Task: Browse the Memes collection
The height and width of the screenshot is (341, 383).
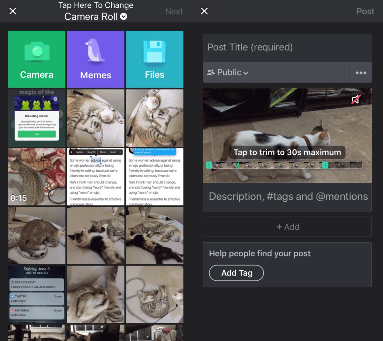Action: point(95,59)
